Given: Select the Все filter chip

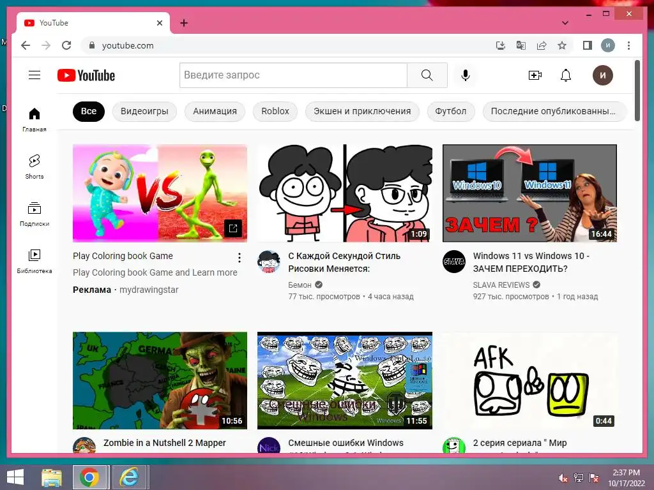Looking at the screenshot, I should click(88, 111).
